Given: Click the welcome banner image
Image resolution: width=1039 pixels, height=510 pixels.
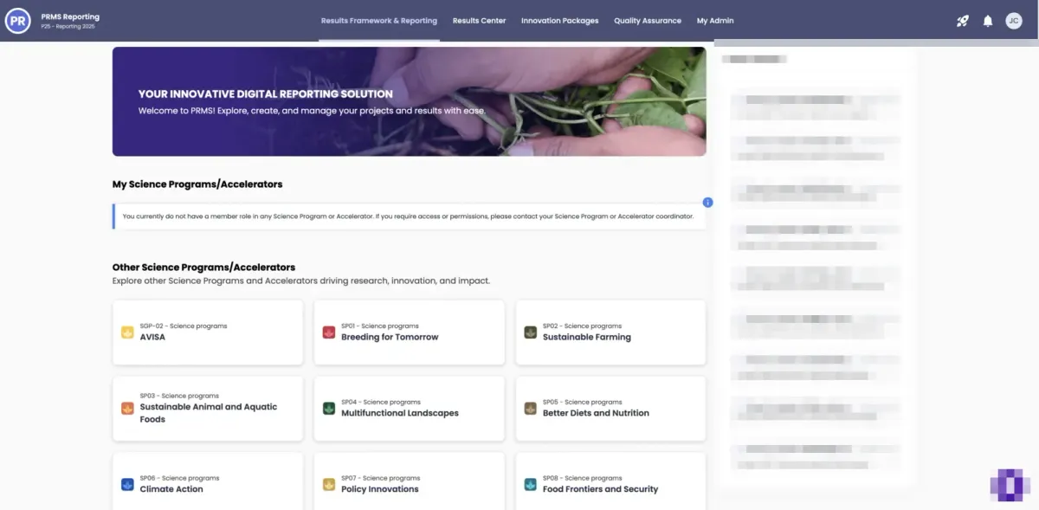Looking at the screenshot, I should [x=409, y=101].
